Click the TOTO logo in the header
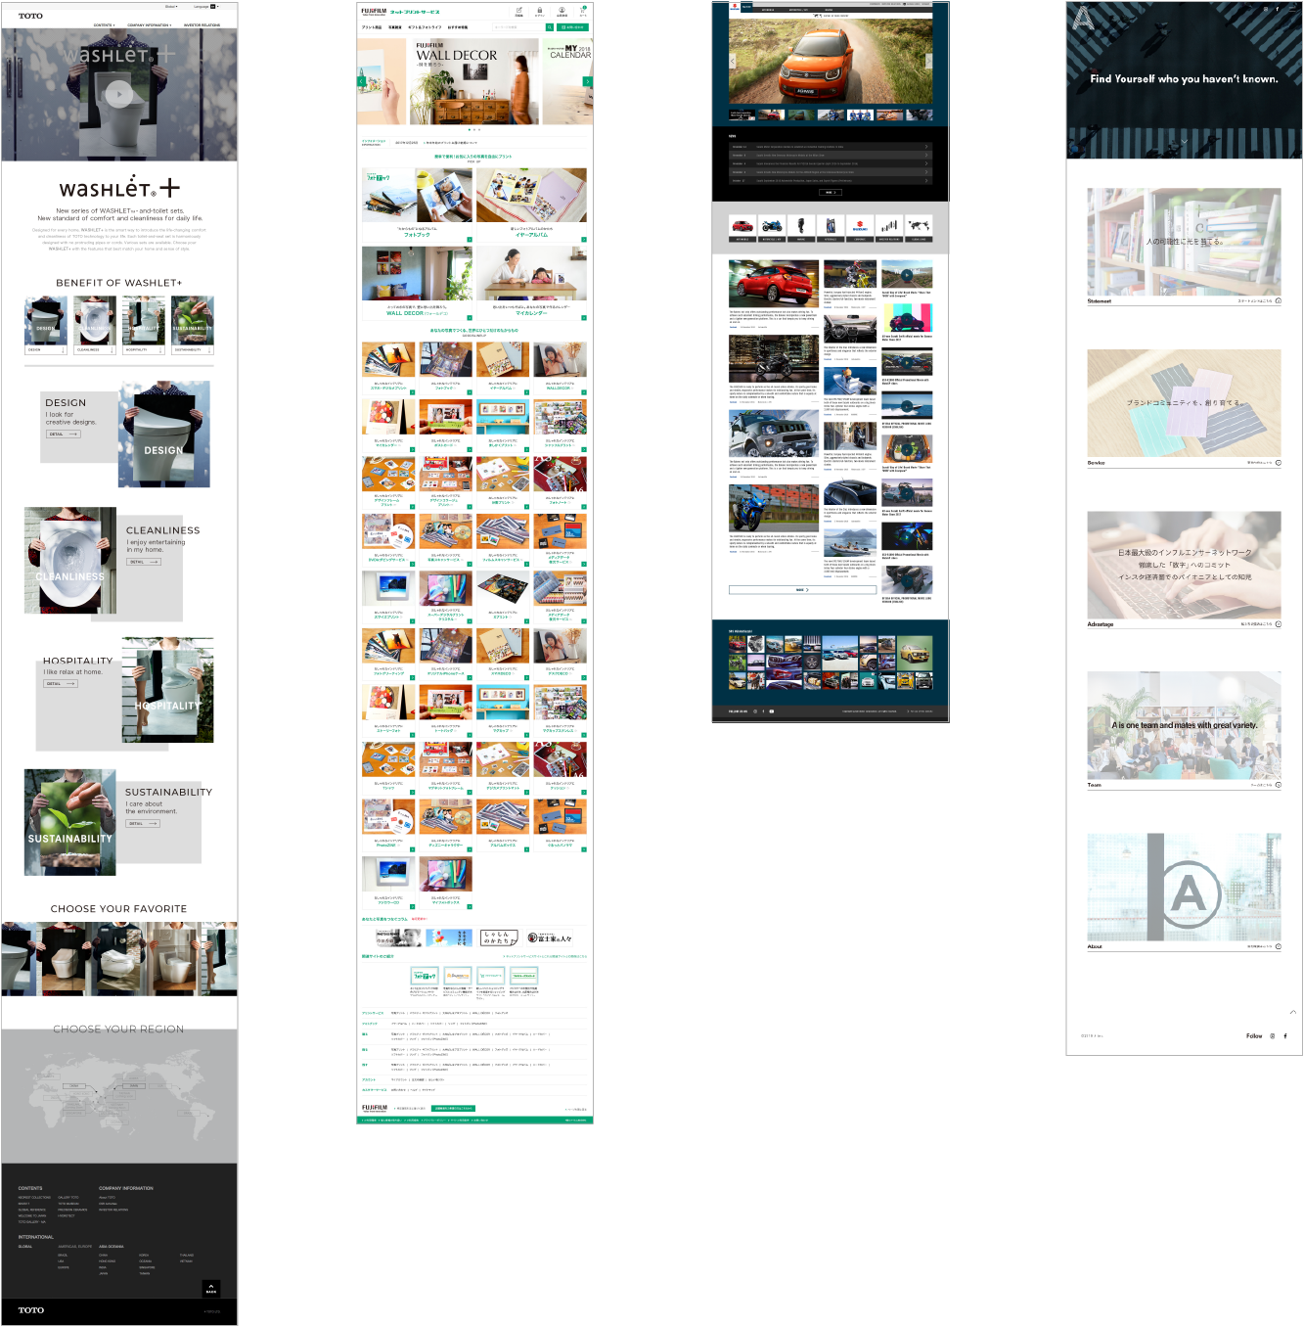This screenshot has height=1327, width=1304. coord(30,16)
